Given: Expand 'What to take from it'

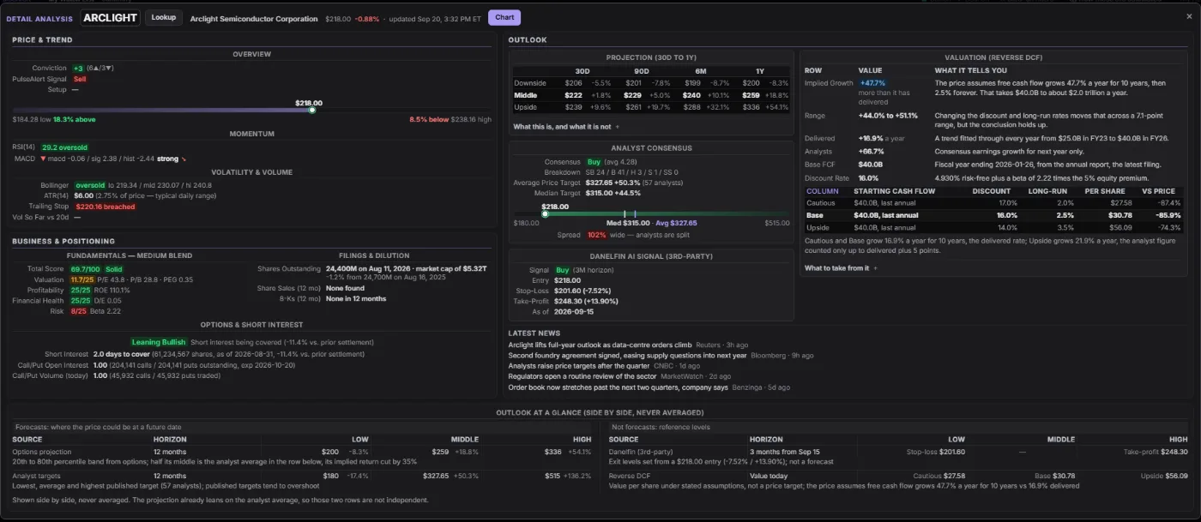Looking at the screenshot, I should pos(840,268).
